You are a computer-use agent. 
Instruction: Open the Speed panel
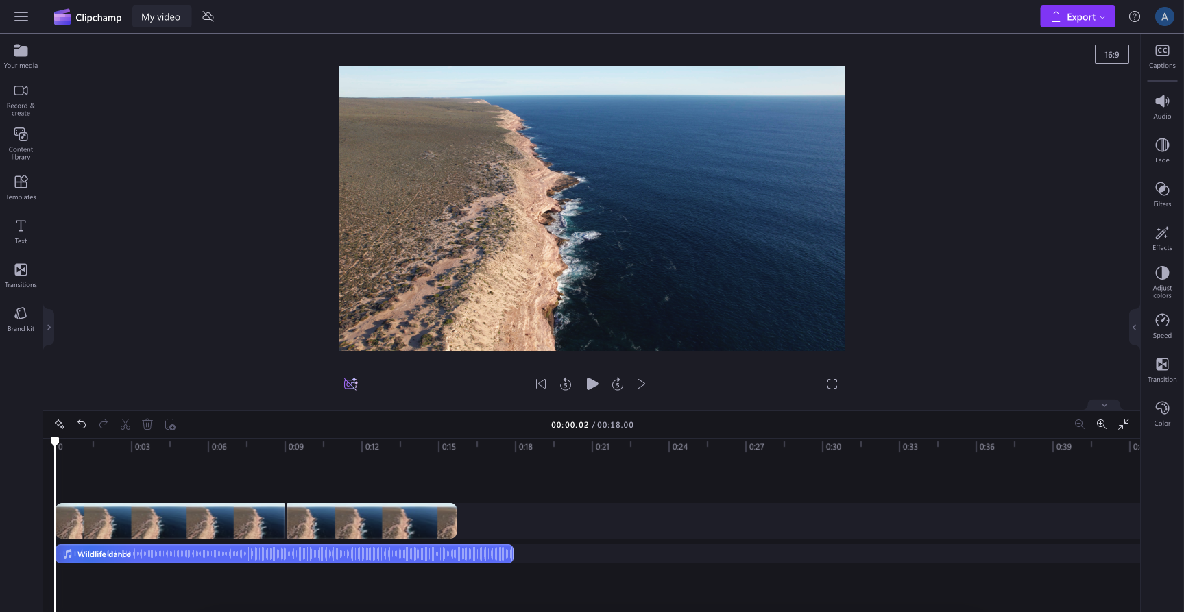[x=1162, y=326]
